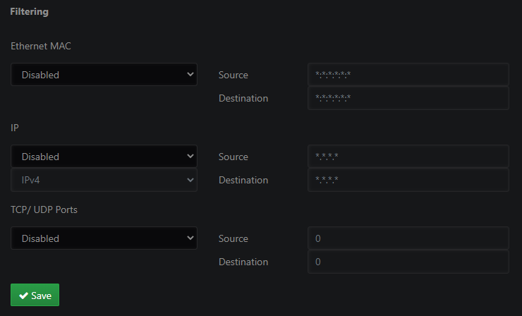Click the Destination label in Ports section

click(x=243, y=262)
